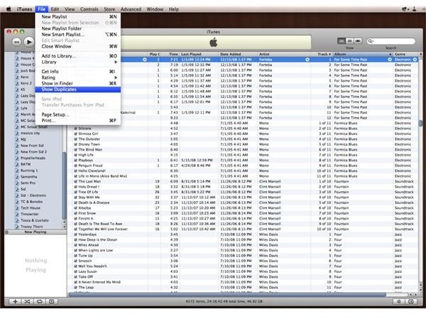The width and height of the screenshot is (426, 319).
Task: Uncheck the Lazy Susan track checkbox
Action: click(x=75, y=271)
